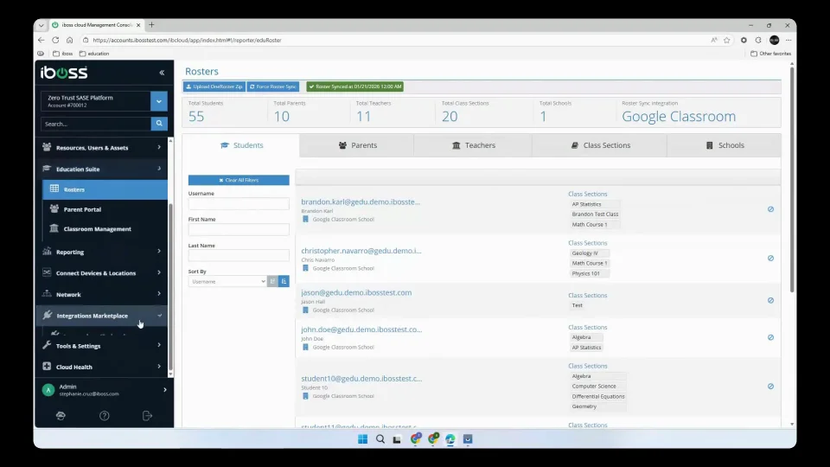Open Windows taskbar search
This screenshot has width=830, height=467.
pyautogui.click(x=380, y=439)
